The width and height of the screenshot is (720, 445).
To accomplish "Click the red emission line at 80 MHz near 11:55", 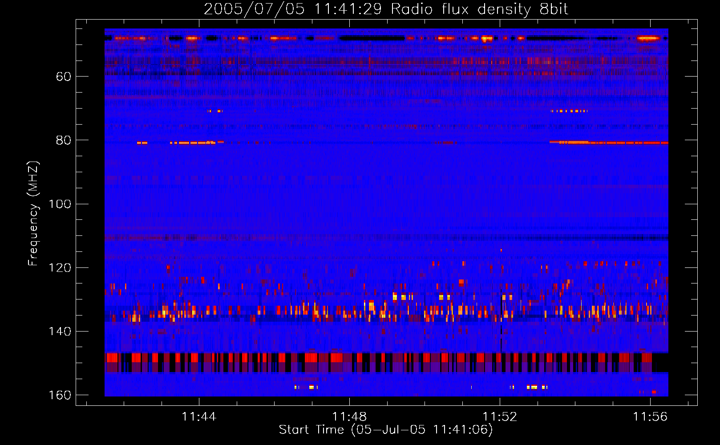I will click(609, 142).
